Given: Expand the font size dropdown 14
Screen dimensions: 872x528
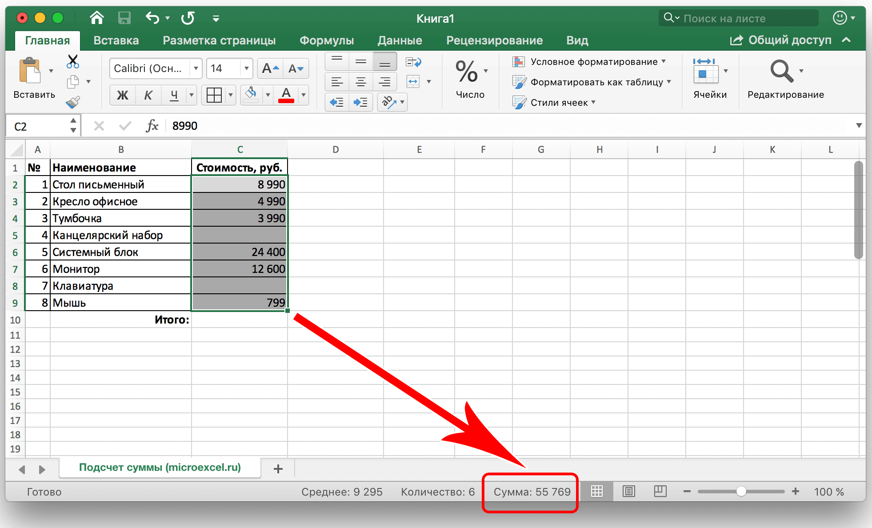Looking at the screenshot, I should [x=245, y=68].
